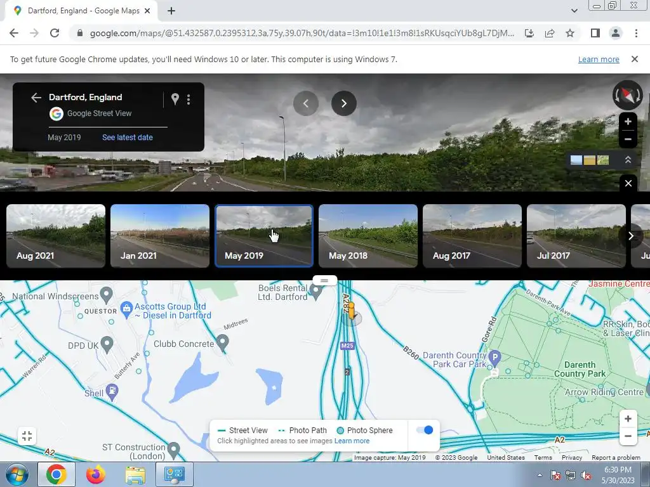650x487 pixels.
Task: Click the Clubb Concrete map pin
Action: tap(223, 343)
